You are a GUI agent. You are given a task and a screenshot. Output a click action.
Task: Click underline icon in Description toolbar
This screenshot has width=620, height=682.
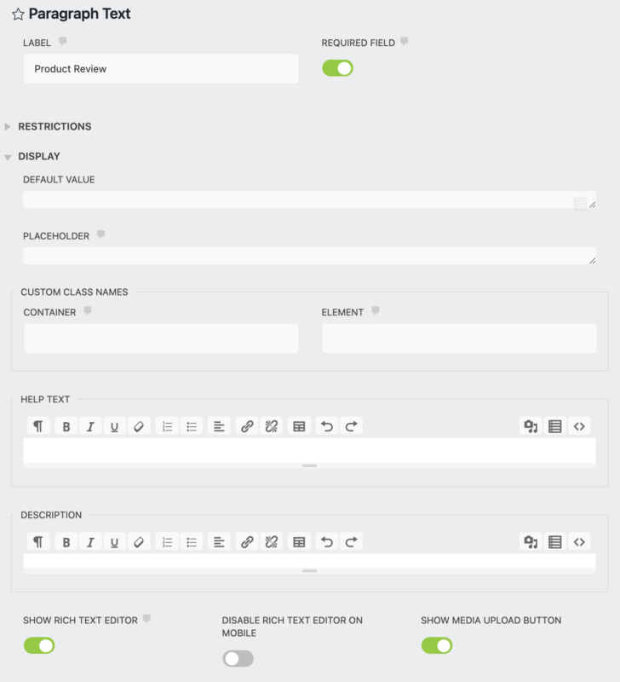pos(114,541)
